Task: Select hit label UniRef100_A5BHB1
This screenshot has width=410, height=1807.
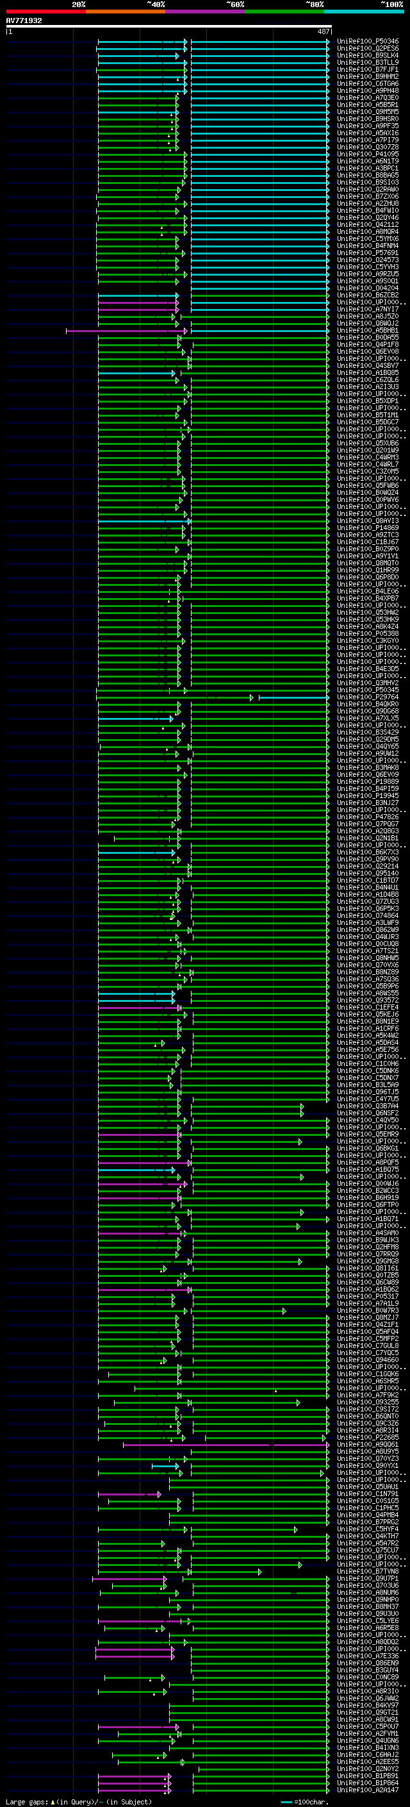Action: pyautogui.click(x=368, y=330)
